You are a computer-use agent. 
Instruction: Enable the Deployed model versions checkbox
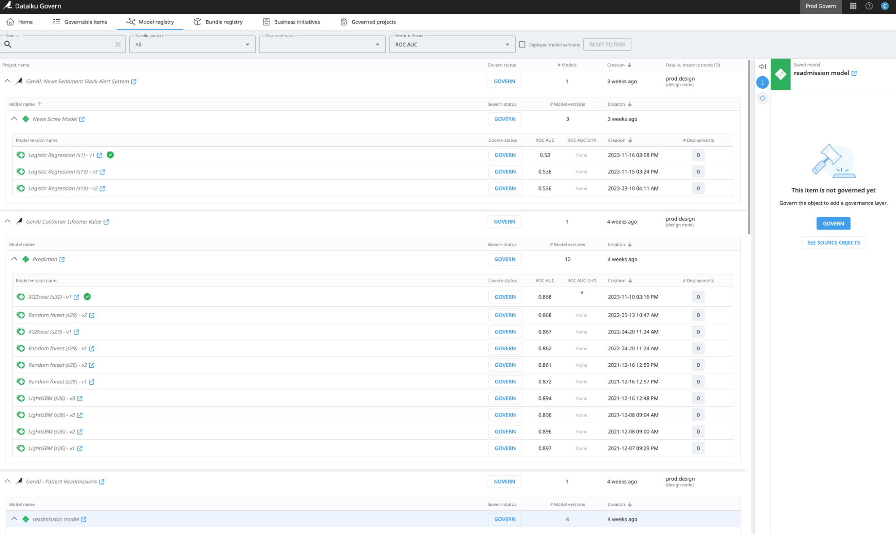click(522, 44)
